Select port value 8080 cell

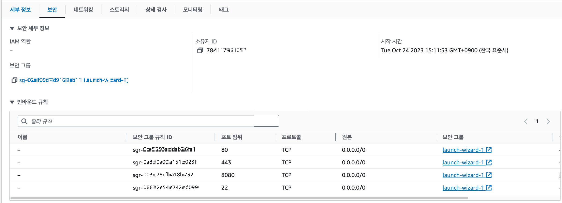[228, 175]
